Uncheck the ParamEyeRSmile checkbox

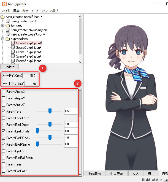pyautogui.click(x=4, y=145)
